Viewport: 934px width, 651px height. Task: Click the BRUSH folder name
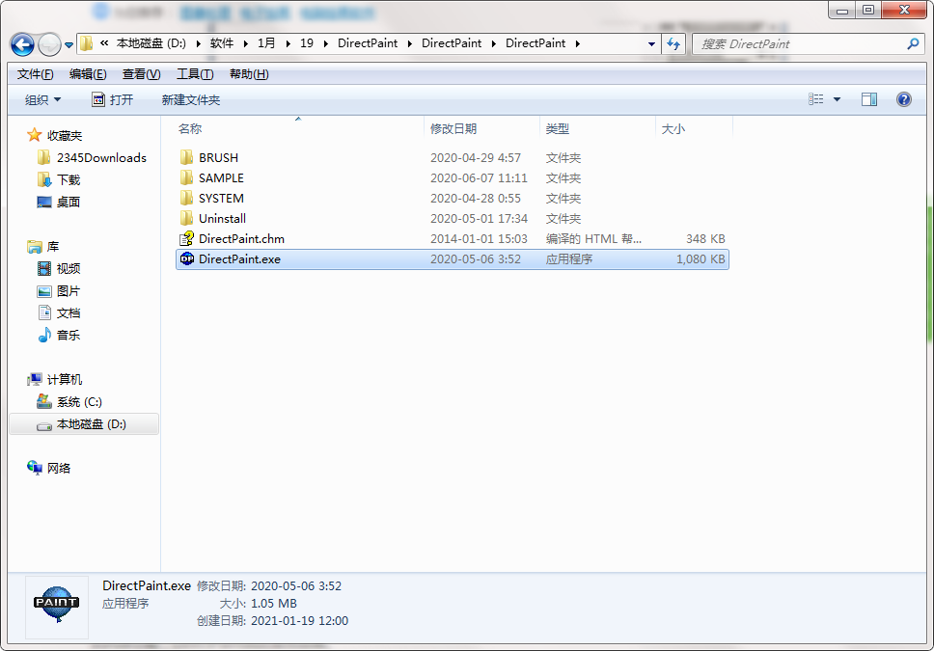point(219,158)
